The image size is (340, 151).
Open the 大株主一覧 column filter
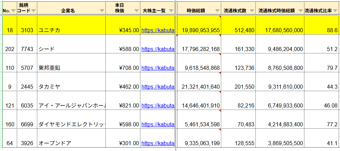point(171,11)
